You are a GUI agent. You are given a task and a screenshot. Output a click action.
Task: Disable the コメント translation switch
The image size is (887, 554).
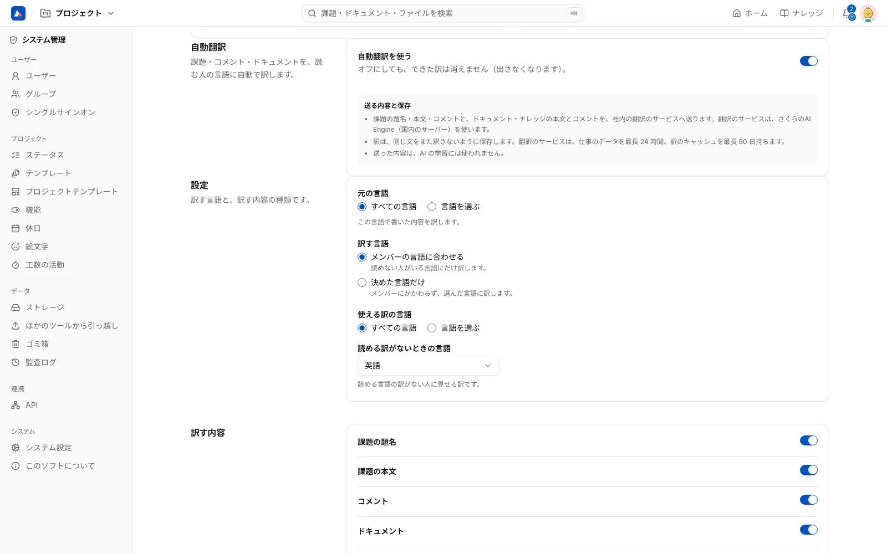pyautogui.click(x=808, y=500)
